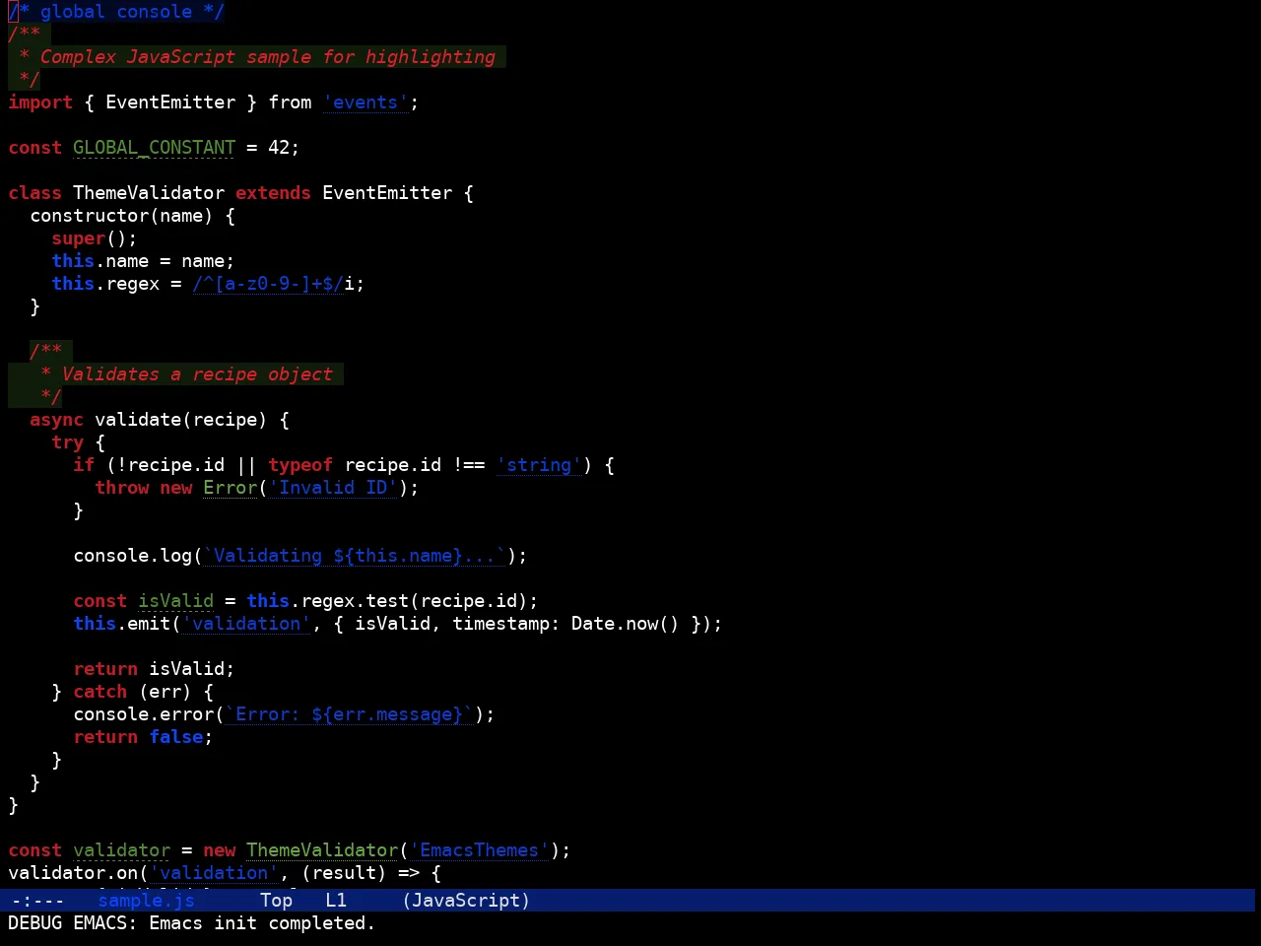Screen dimensions: 1261x946
Task: Click 'return isValid;' statement
Action: (154, 669)
